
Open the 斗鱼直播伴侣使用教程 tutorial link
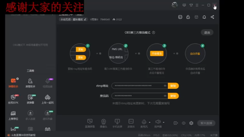tap(23, 135)
